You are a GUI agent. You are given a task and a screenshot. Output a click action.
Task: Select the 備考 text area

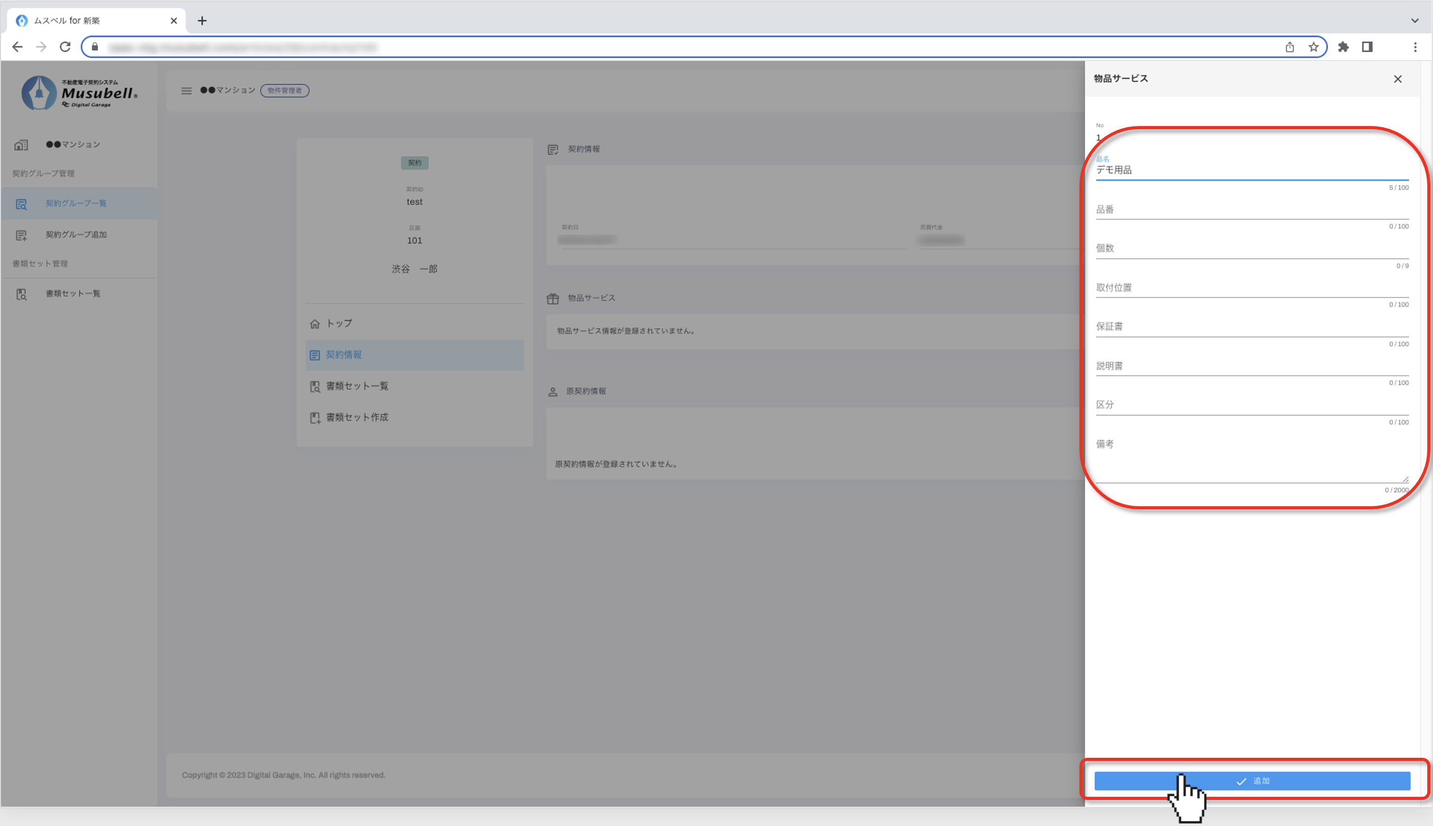(x=1252, y=460)
